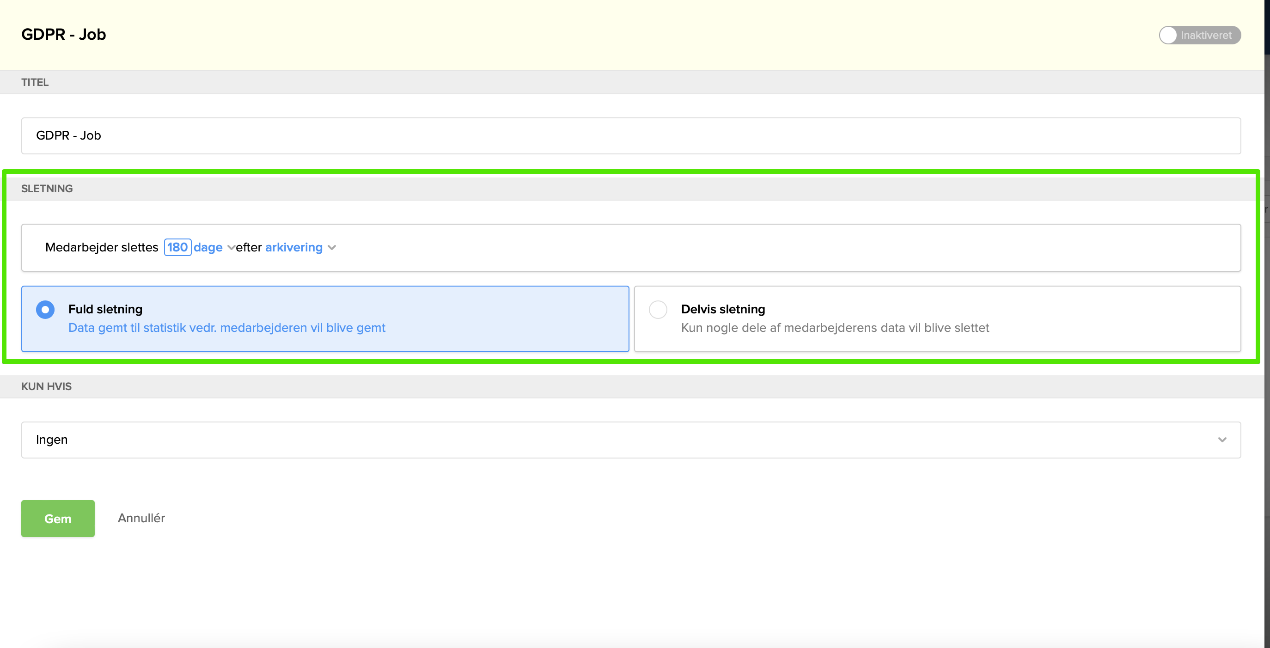Screen dimensions: 1270x648
Task: Open the arkivering trigger dropdown
Action: [293, 247]
